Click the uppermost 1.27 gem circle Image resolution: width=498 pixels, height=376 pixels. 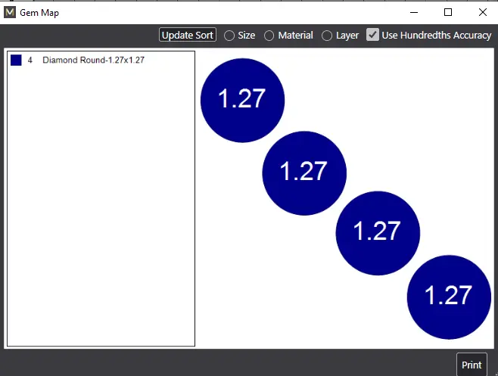(x=242, y=100)
